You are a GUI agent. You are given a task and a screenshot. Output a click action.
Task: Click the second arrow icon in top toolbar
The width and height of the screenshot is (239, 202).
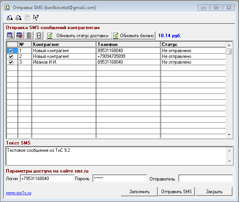(x=18, y=17)
